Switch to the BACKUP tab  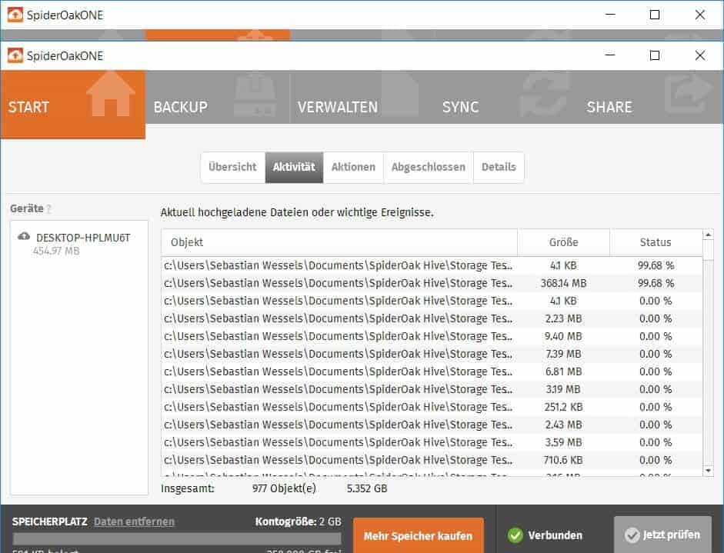[x=218, y=98]
